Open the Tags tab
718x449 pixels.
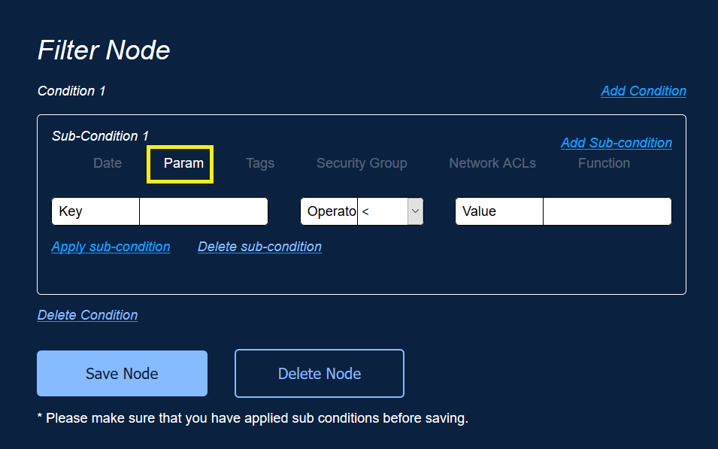[260, 163]
